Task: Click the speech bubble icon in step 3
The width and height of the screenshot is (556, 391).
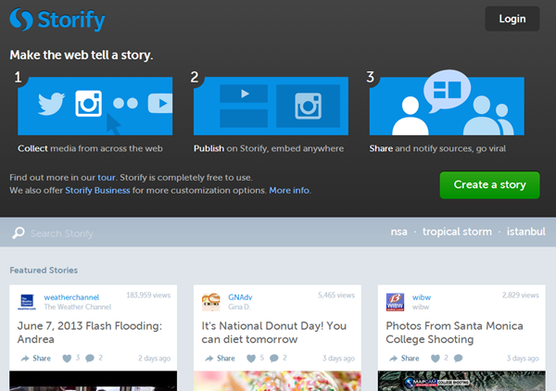Action: pos(447,91)
